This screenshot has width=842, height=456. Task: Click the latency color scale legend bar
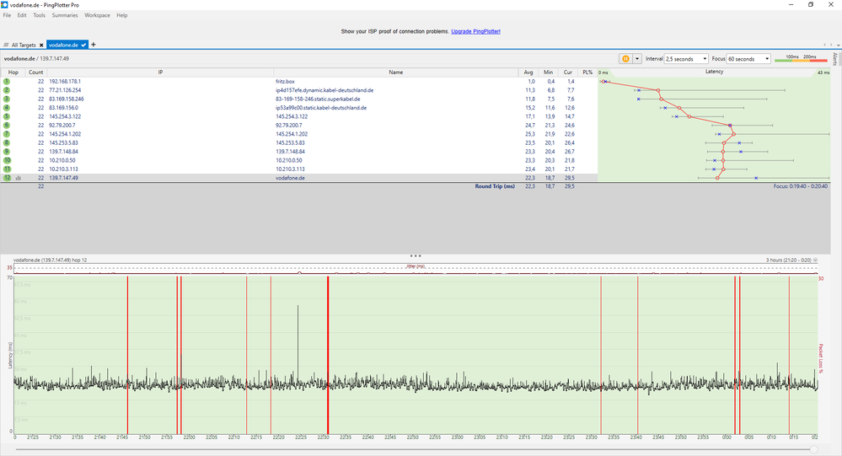pos(802,61)
